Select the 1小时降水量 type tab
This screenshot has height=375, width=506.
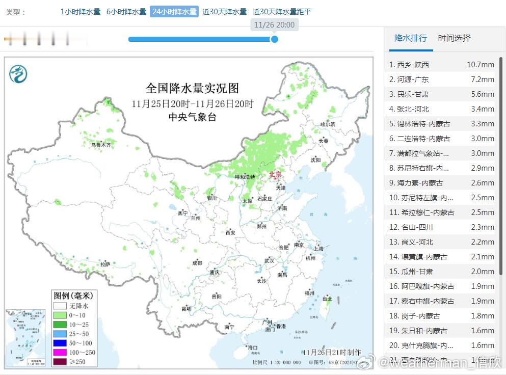(x=80, y=11)
